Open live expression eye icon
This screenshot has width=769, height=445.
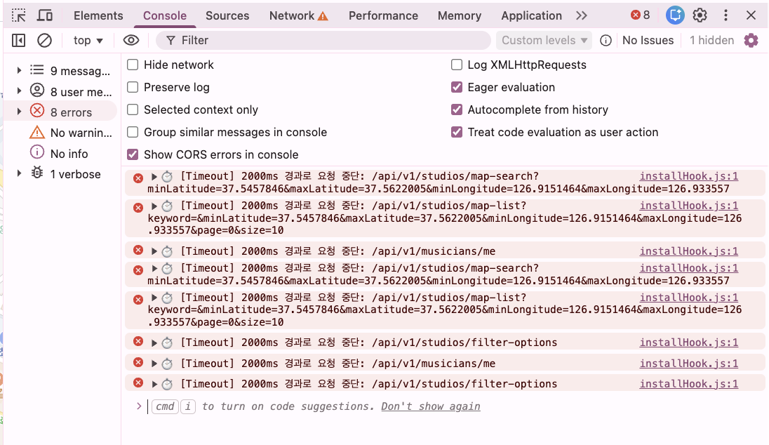click(x=131, y=41)
